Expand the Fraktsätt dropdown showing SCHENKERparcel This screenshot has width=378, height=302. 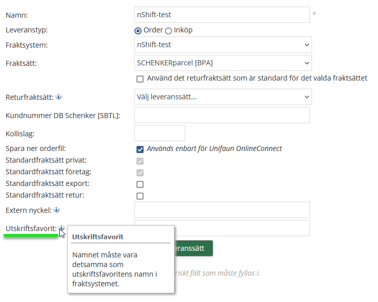pos(223,63)
